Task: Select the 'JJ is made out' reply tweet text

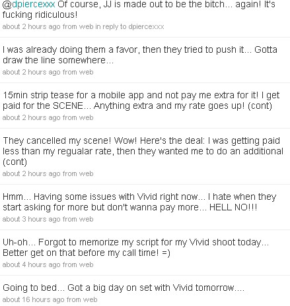Action: tap(139, 9)
